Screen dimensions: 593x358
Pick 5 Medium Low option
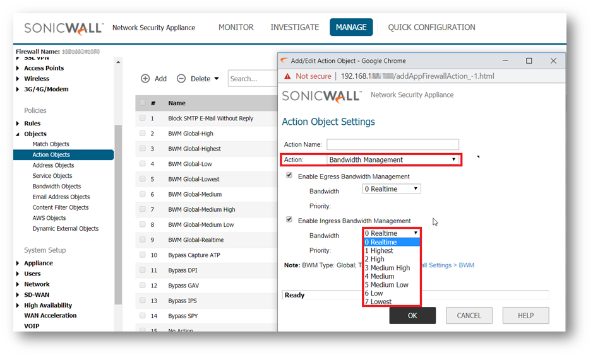pos(392,285)
